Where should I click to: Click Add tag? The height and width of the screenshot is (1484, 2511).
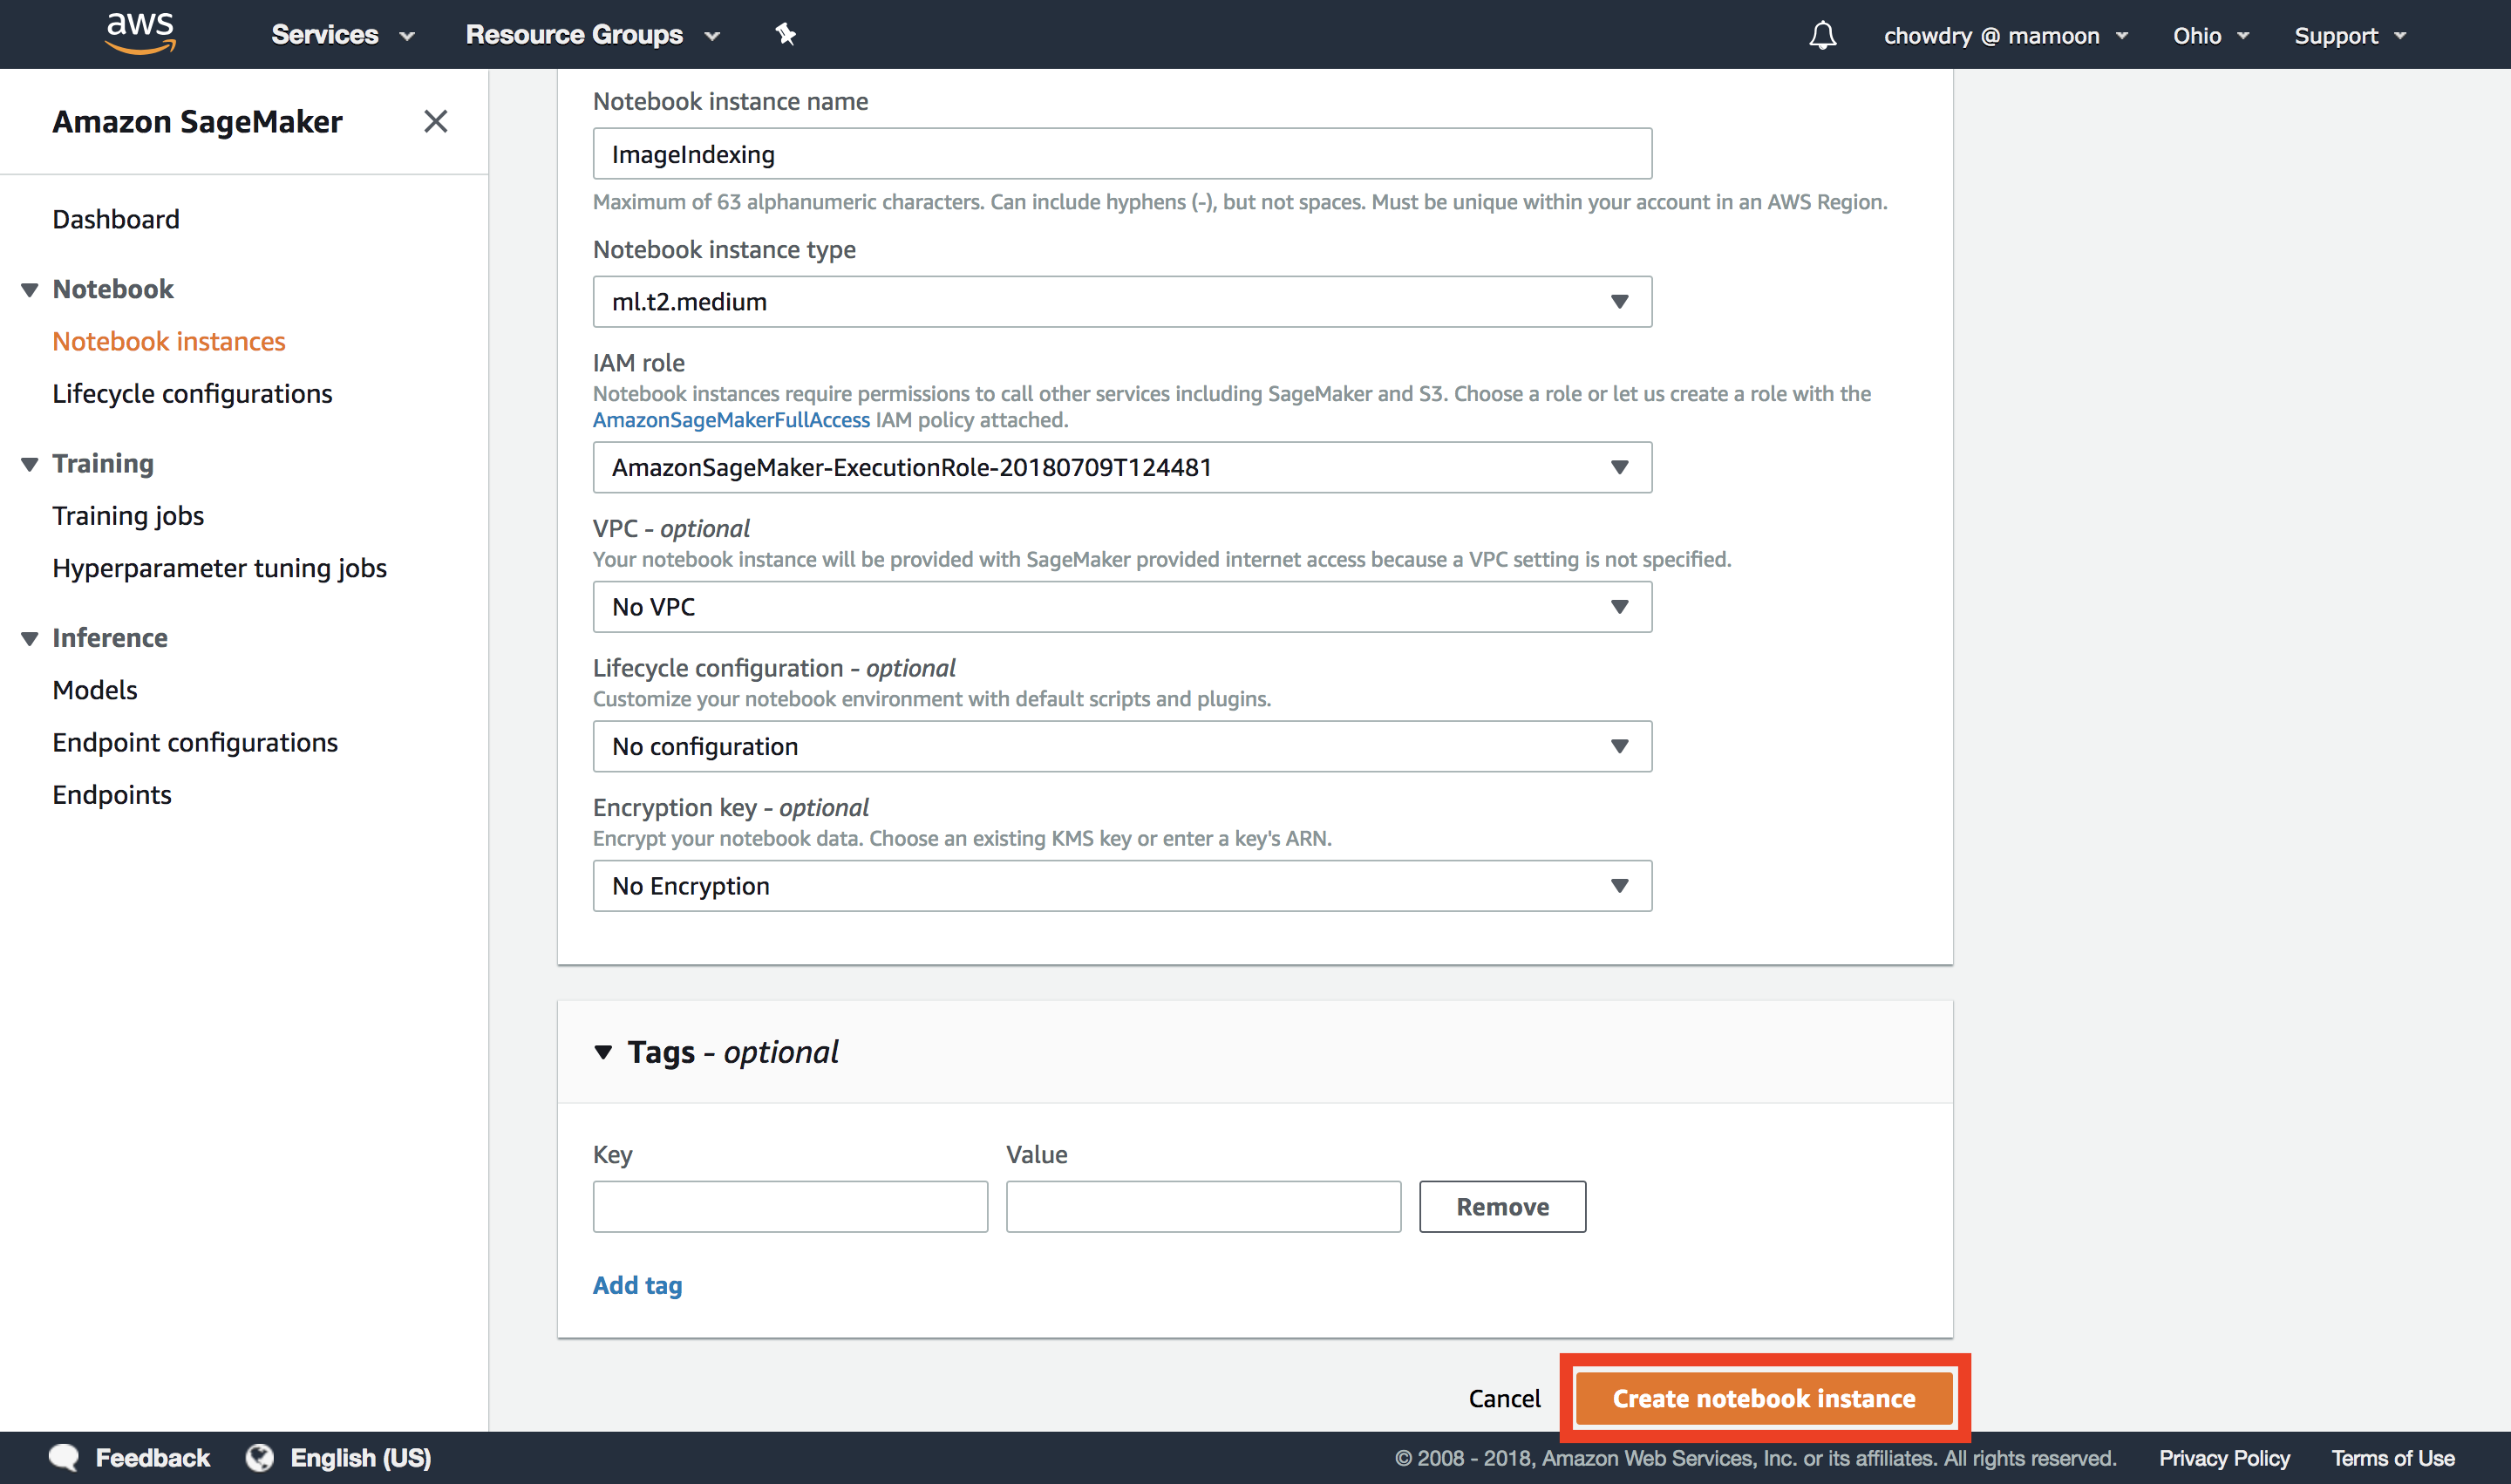tap(638, 1285)
